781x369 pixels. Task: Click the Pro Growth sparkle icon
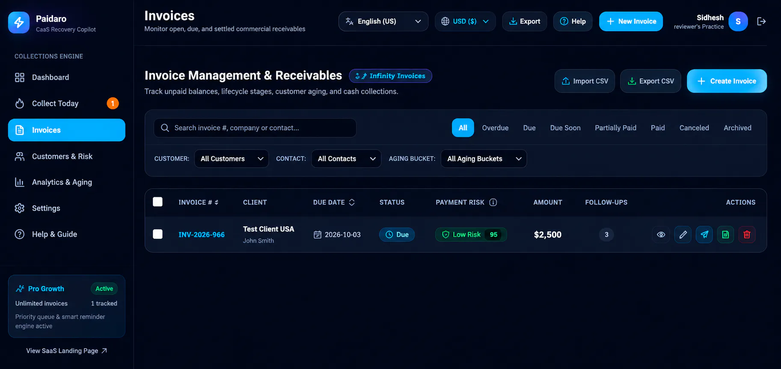point(20,289)
